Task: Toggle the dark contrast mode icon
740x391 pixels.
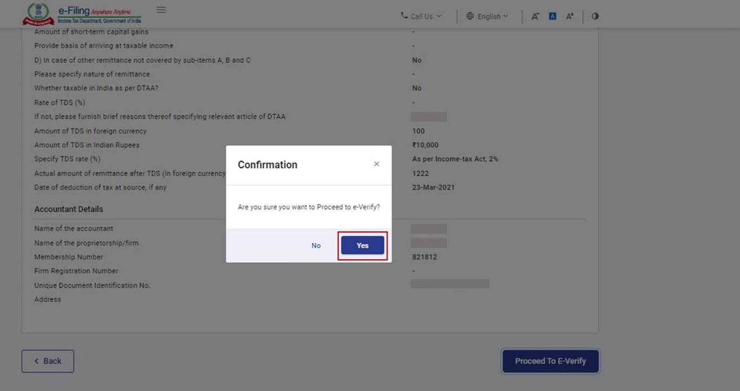Action: click(x=595, y=16)
